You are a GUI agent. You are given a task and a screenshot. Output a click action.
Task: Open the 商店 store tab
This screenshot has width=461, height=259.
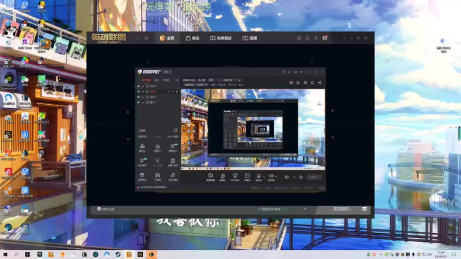[192, 38]
